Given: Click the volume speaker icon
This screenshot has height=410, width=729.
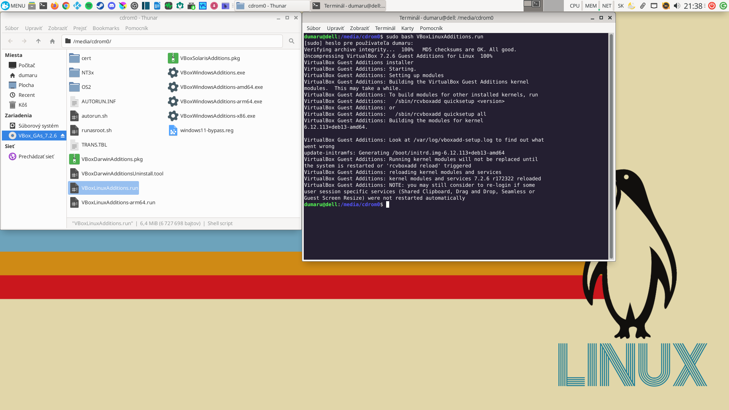Looking at the screenshot, I should click(x=677, y=6).
